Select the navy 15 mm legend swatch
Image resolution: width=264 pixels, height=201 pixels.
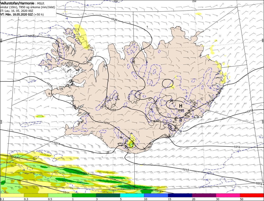(x=180, y=195)
